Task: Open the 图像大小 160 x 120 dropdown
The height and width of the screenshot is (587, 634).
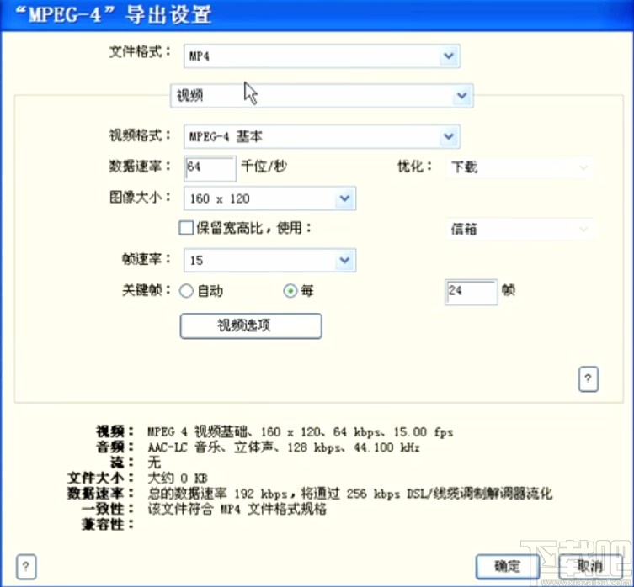Action: tap(269, 198)
